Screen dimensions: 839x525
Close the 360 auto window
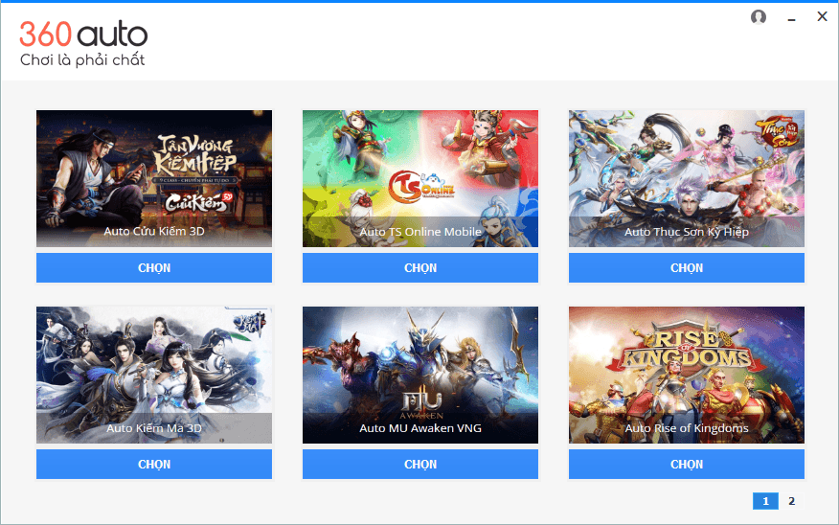click(x=822, y=16)
